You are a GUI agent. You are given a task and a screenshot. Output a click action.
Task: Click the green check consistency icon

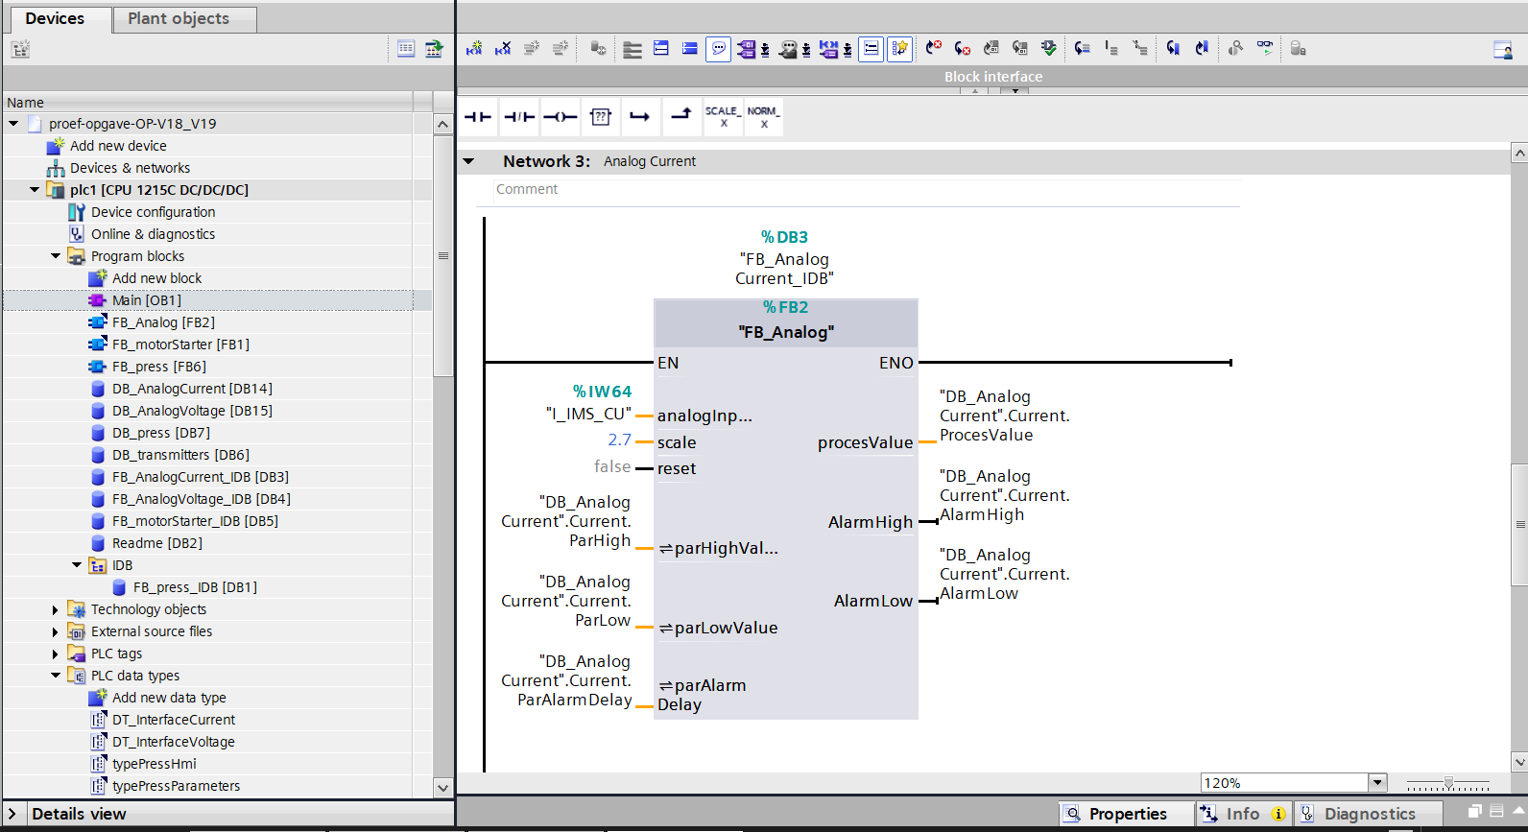click(x=1049, y=48)
